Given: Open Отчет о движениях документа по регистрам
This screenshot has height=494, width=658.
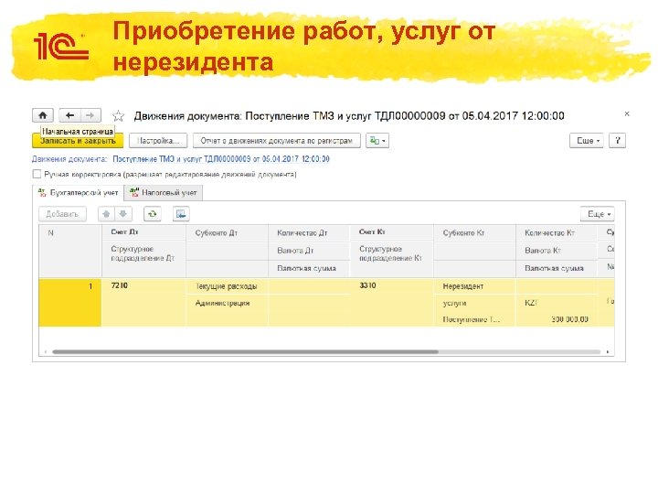Looking at the screenshot, I should 277,141.
